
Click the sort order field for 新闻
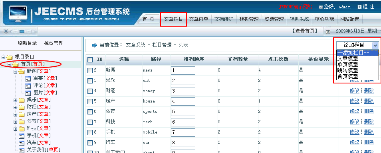tap(183, 71)
